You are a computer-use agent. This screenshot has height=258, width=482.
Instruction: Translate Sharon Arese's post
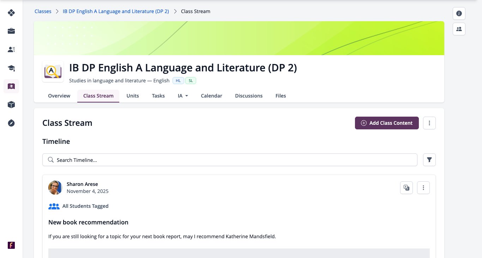[x=406, y=188]
